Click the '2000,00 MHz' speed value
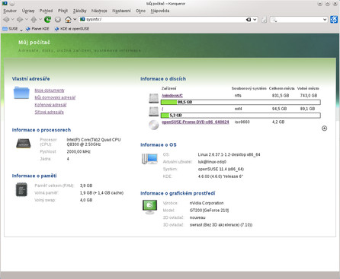 (x=79, y=151)
